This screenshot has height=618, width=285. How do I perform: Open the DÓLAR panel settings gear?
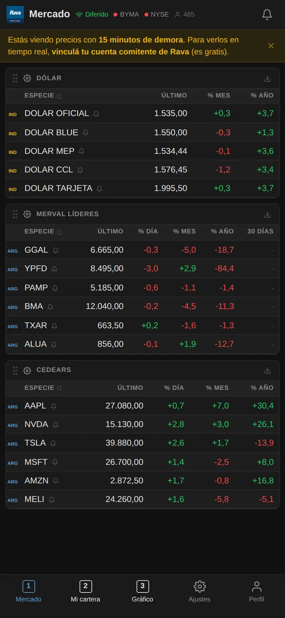[27, 78]
